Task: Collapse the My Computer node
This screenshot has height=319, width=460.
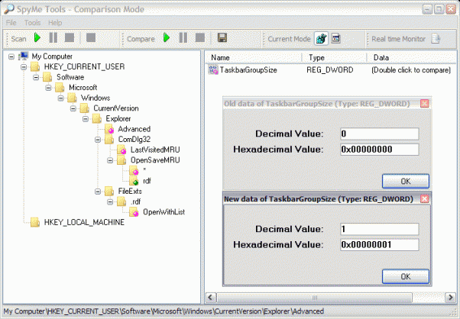Action: (x=11, y=56)
